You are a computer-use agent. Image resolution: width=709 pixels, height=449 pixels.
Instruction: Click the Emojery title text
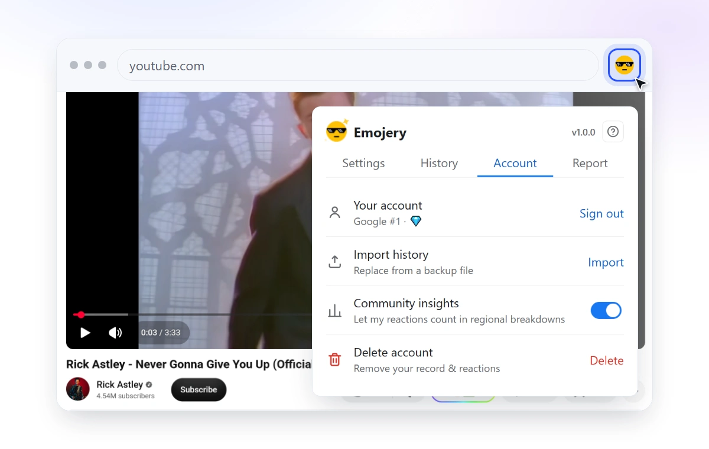click(x=380, y=132)
